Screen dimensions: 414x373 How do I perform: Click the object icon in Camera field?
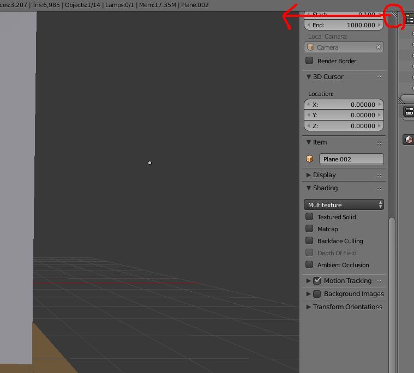coord(310,47)
